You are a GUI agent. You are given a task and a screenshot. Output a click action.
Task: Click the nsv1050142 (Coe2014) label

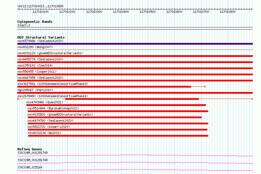pyautogui.click(x=35, y=65)
